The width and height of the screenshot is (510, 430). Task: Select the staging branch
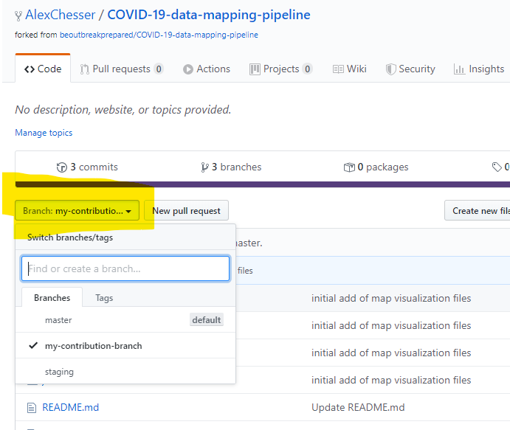pyautogui.click(x=125, y=371)
